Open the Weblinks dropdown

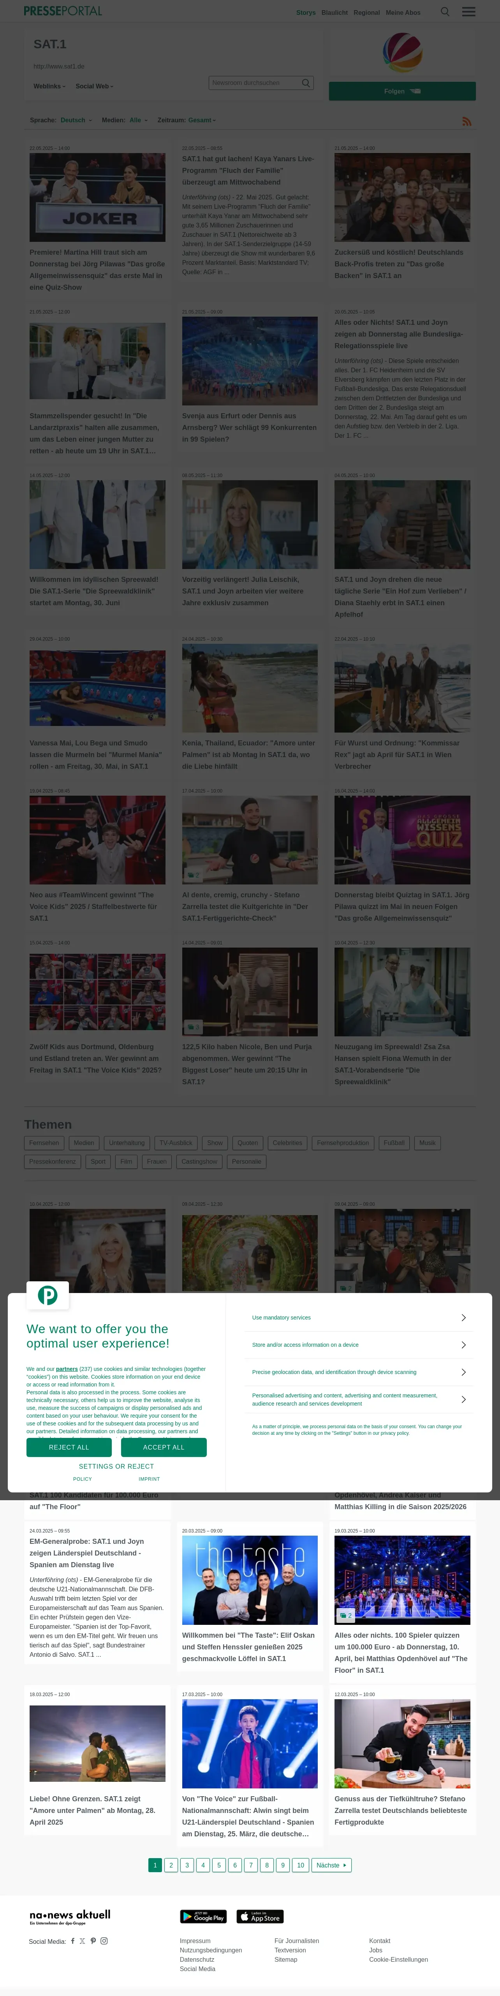(x=49, y=86)
